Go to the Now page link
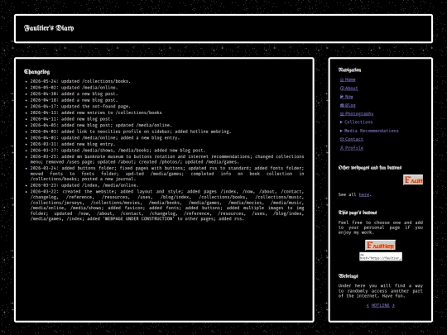This screenshot has height=335, width=447. (346, 97)
